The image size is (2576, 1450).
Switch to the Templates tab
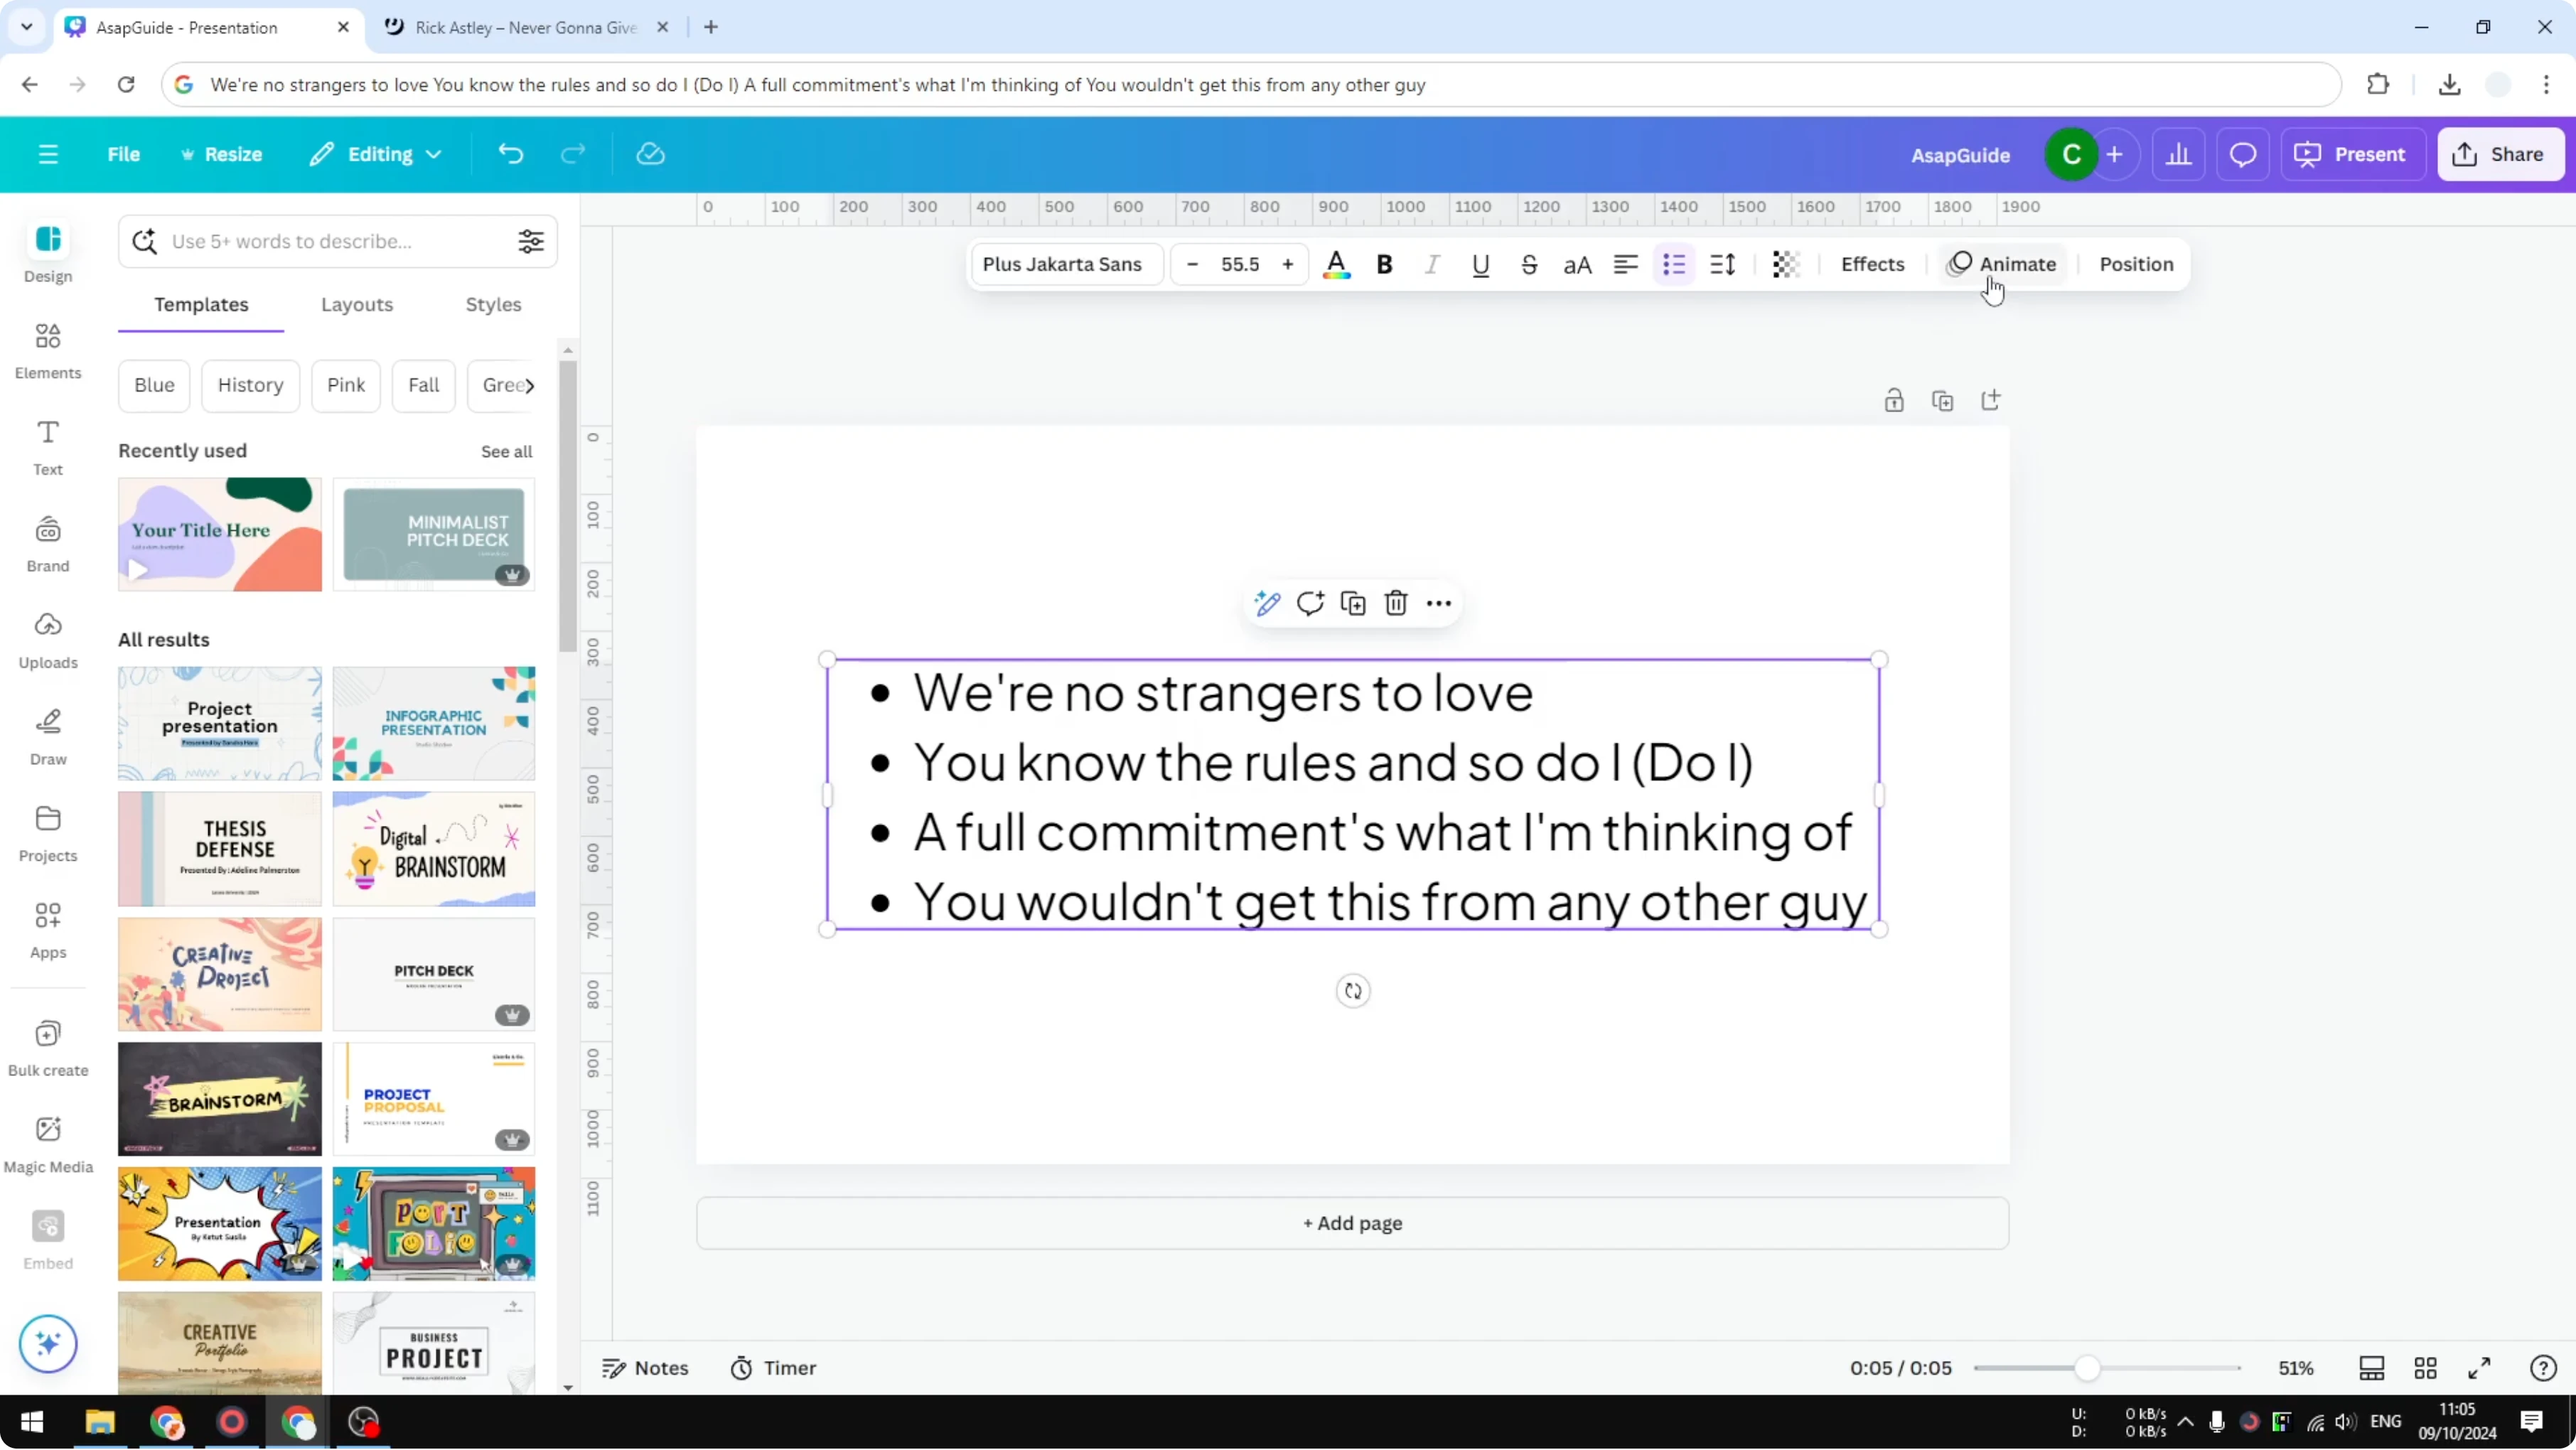(201, 304)
